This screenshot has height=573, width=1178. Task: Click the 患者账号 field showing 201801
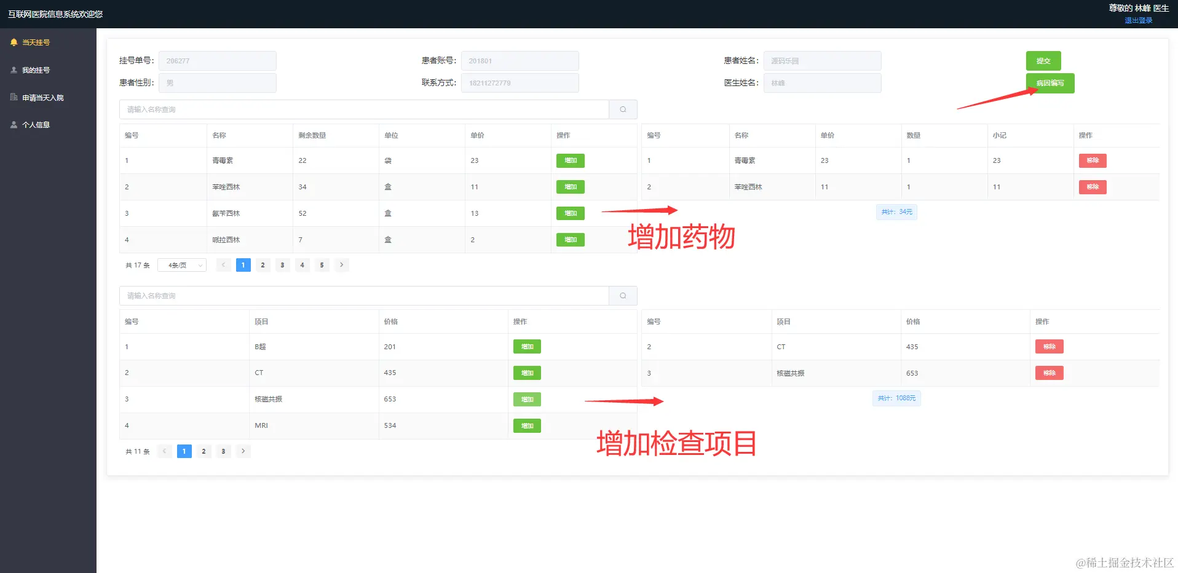tap(520, 61)
